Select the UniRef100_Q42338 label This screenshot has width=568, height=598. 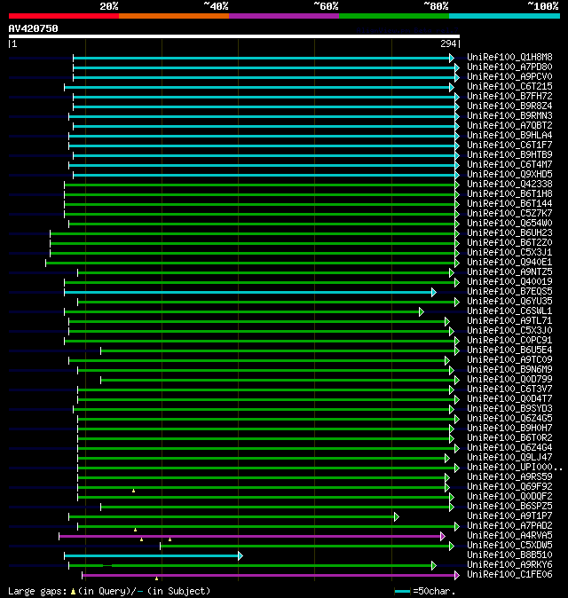pos(509,185)
